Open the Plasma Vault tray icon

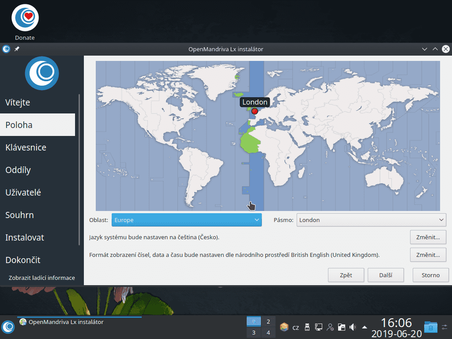(x=341, y=327)
